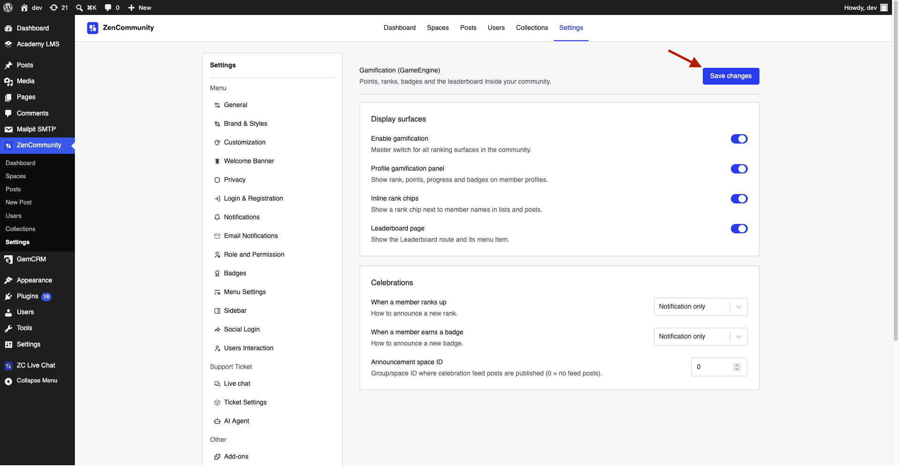Click the Announcement space ID number field
This screenshot has height=476, width=899.
click(719, 367)
